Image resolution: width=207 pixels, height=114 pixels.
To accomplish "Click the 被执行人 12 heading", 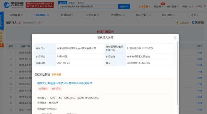I will point(13,23).
